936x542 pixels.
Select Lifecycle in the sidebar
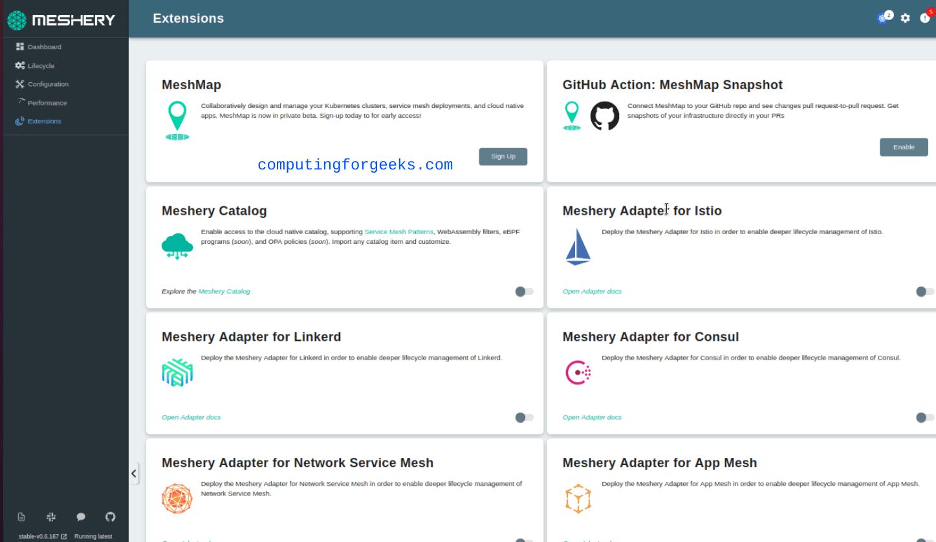(41, 65)
